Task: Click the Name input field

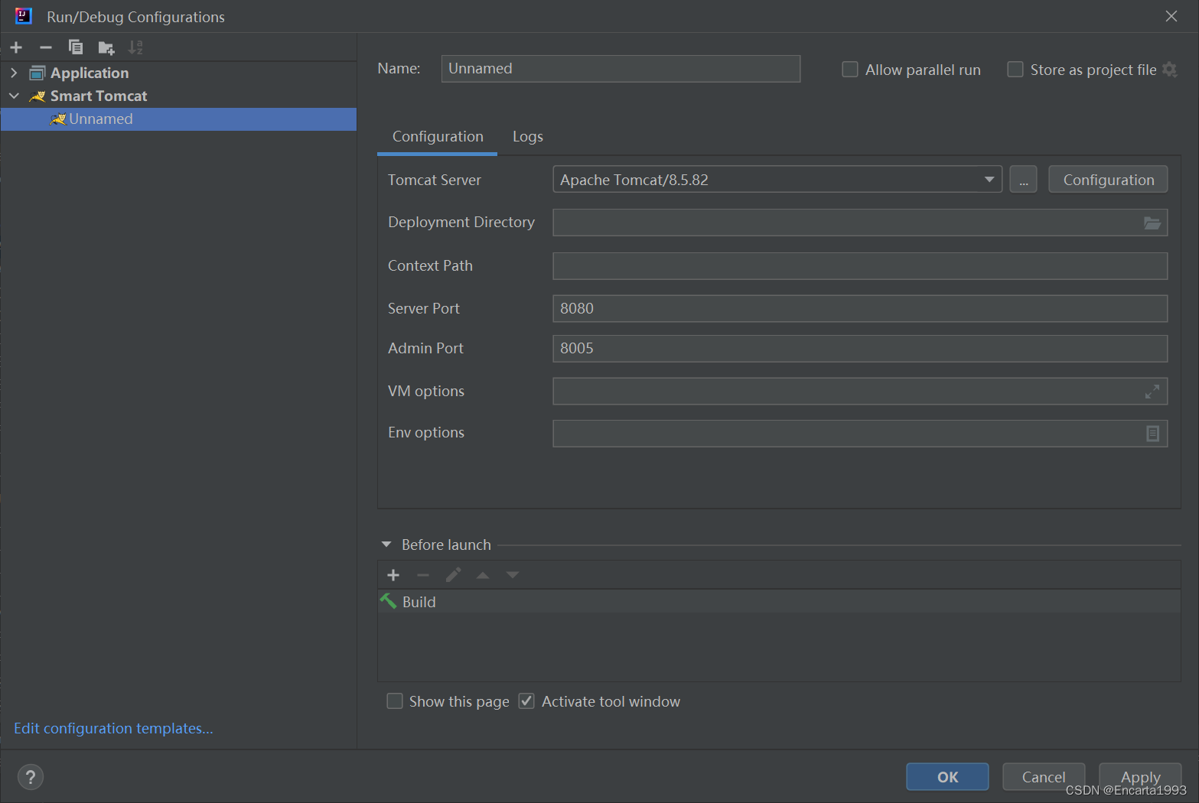Action: [621, 69]
